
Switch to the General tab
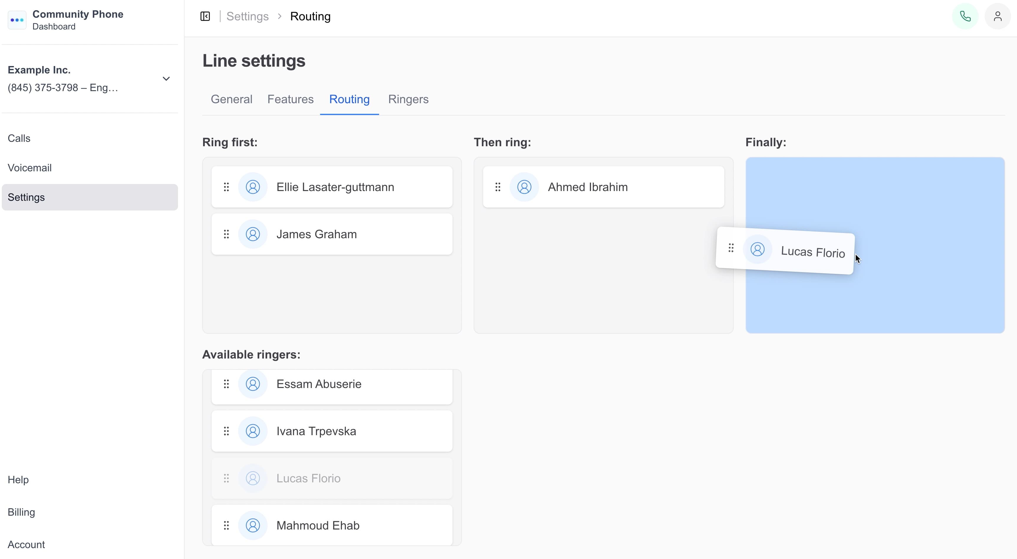tap(231, 99)
